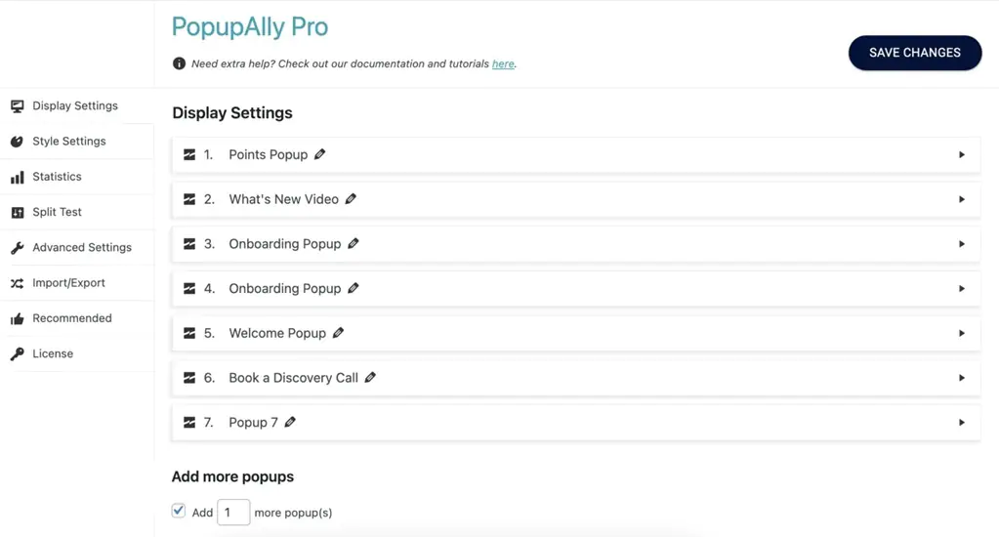Click the edit pencil next to What's New Video
The image size is (999, 537).
[x=352, y=199]
